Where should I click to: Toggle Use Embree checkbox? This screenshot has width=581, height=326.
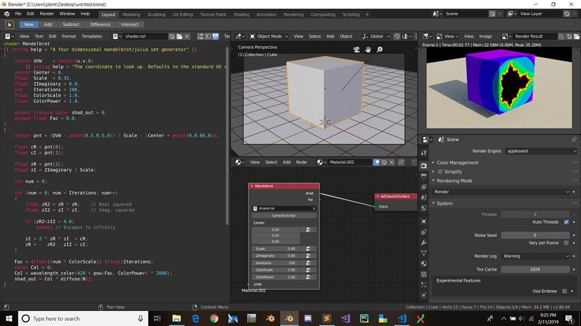coord(564,291)
